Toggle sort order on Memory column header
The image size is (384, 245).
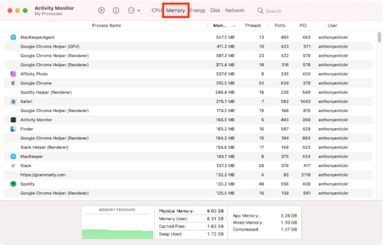[x=224, y=26]
